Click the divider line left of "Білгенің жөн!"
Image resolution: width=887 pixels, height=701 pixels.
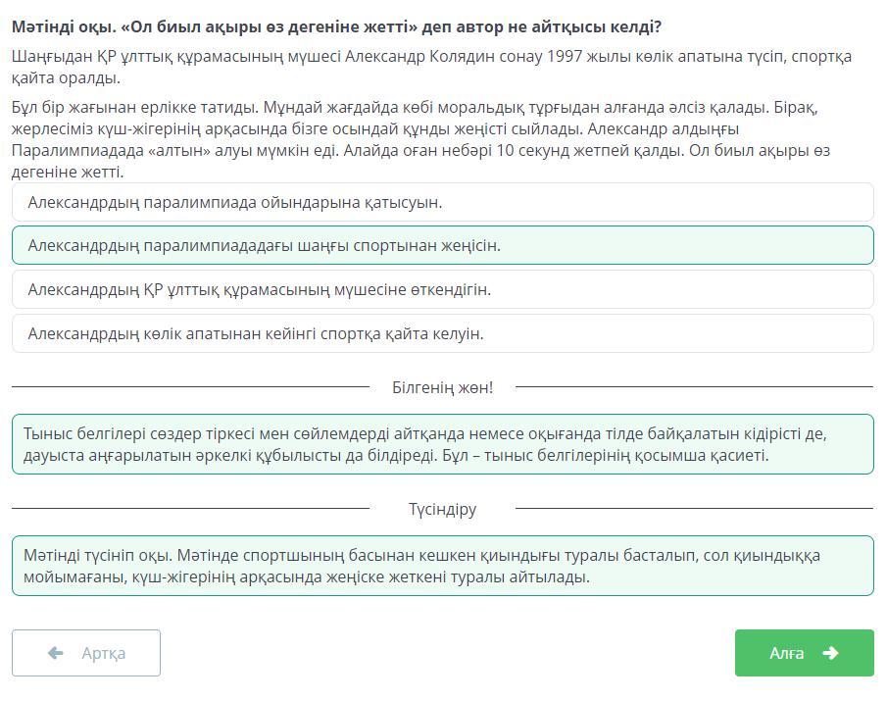(x=190, y=386)
